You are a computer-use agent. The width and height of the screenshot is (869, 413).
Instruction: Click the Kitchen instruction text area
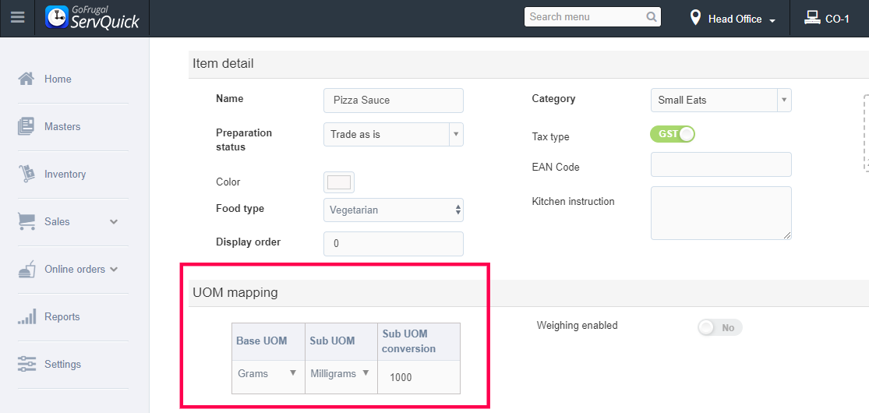[x=721, y=213]
